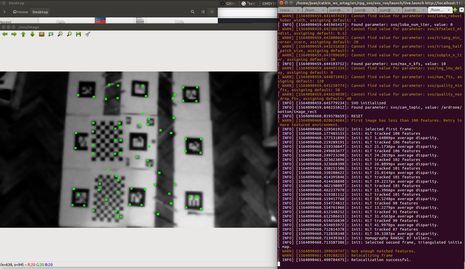The height and width of the screenshot is (269, 465).
Task: Open the CMSY10 browser tab
Action: 269,4
